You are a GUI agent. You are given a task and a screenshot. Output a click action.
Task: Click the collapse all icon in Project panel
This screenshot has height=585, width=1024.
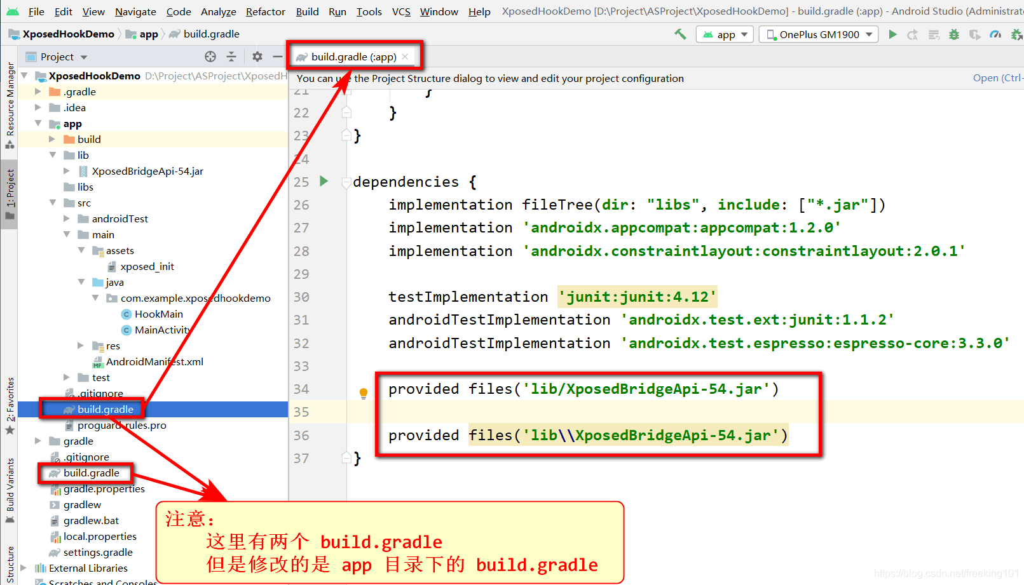[231, 57]
